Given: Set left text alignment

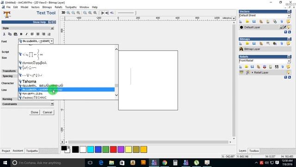Looking at the screenshot, I should tap(32, 34).
